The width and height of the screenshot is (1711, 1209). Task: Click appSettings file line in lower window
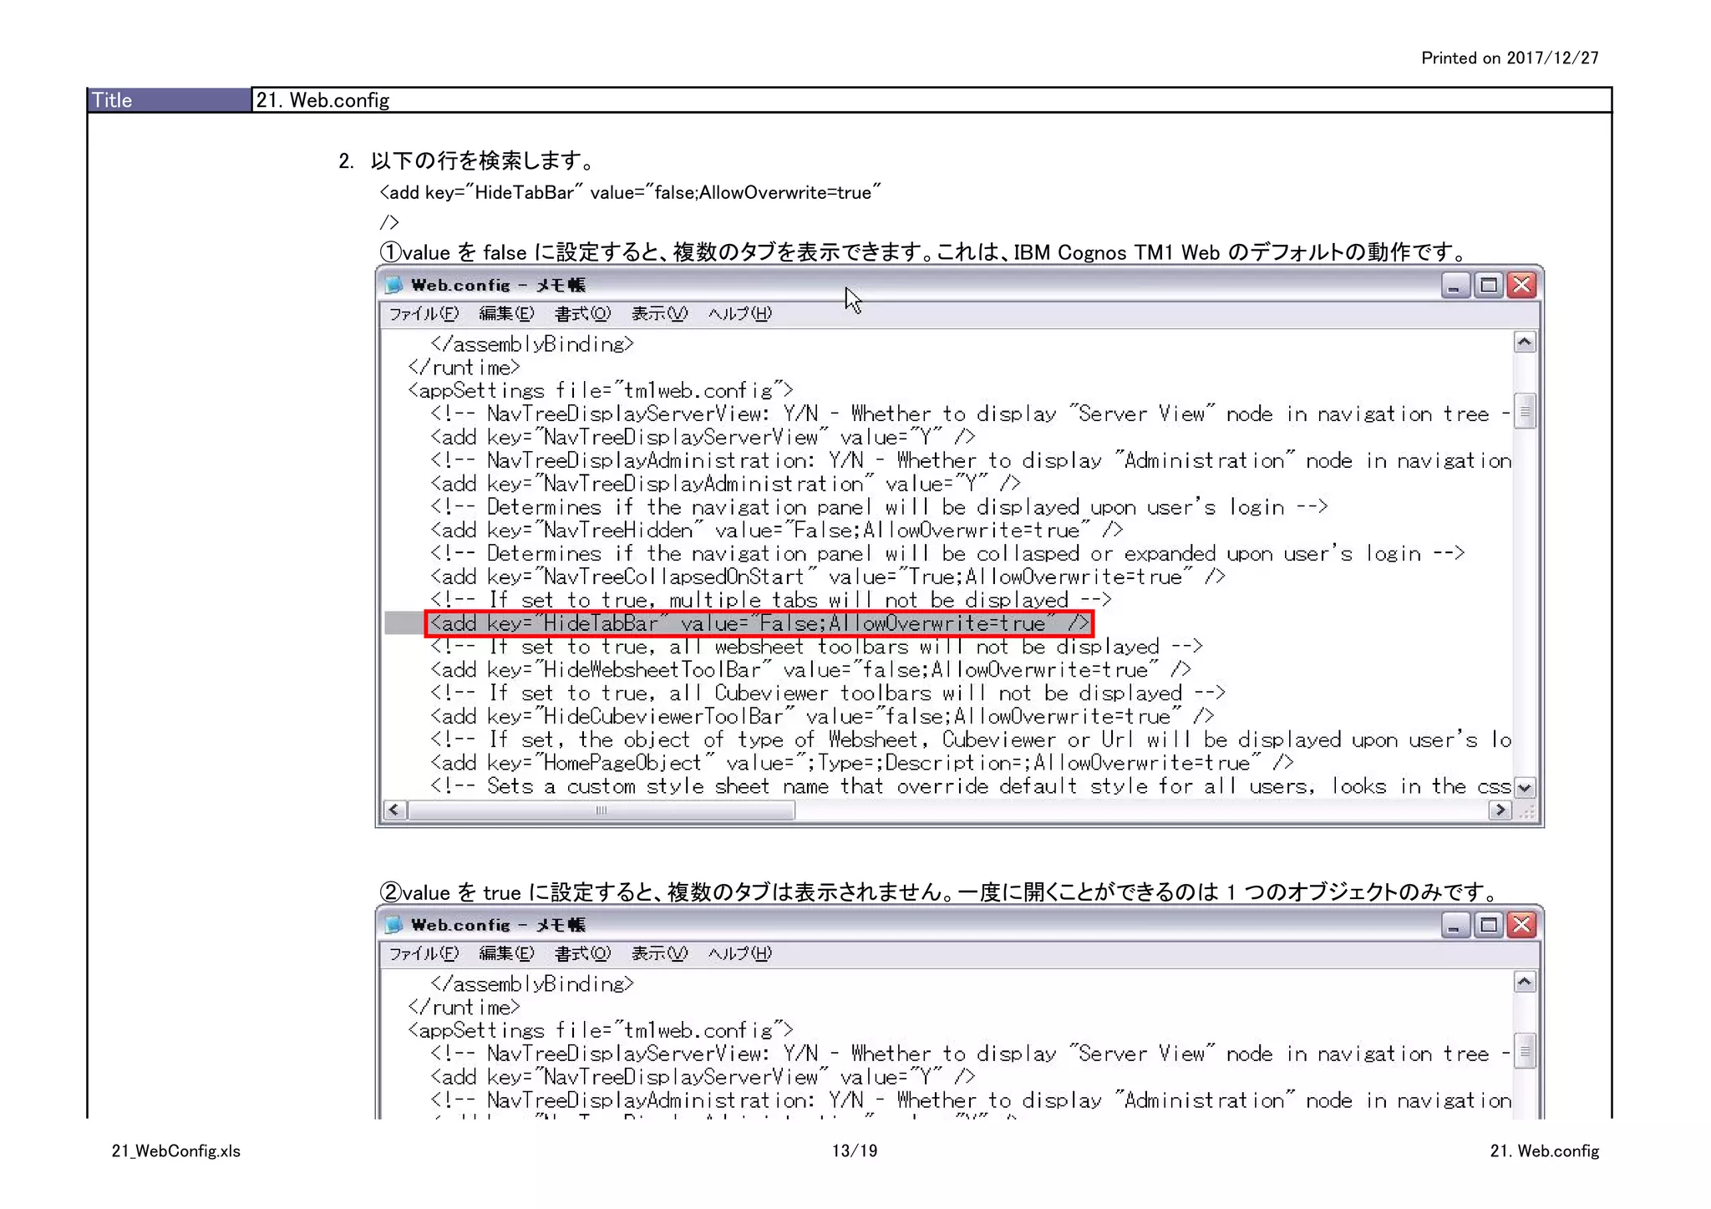pos(601,1030)
